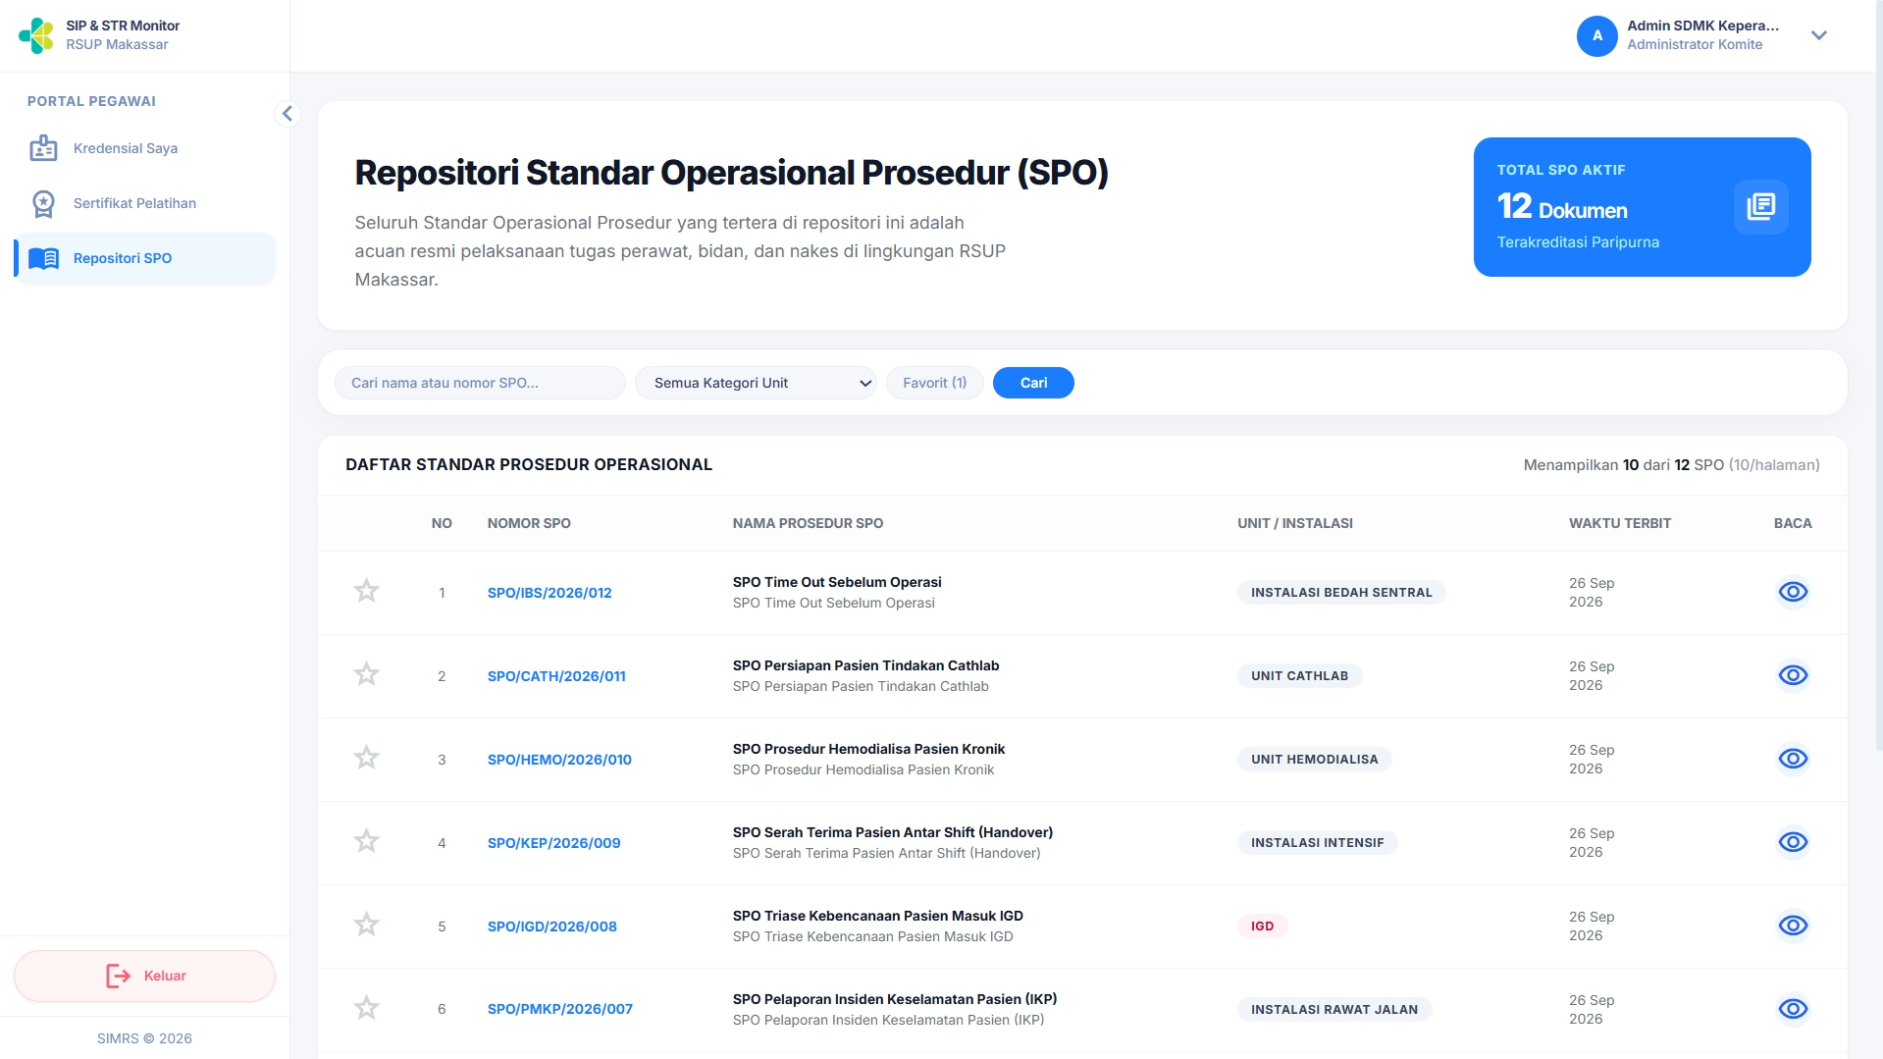Click the Kredensial Saya ID card icon
This screenshot has height=1059, width=1883.
(43, 148)
